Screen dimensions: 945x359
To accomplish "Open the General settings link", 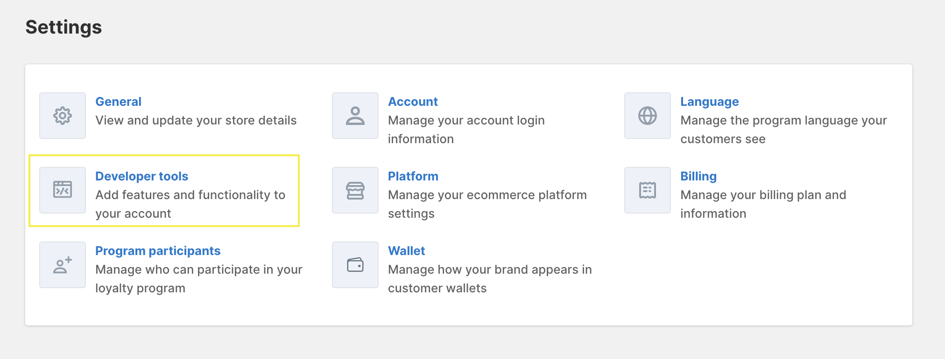I will tap(118, 102).
